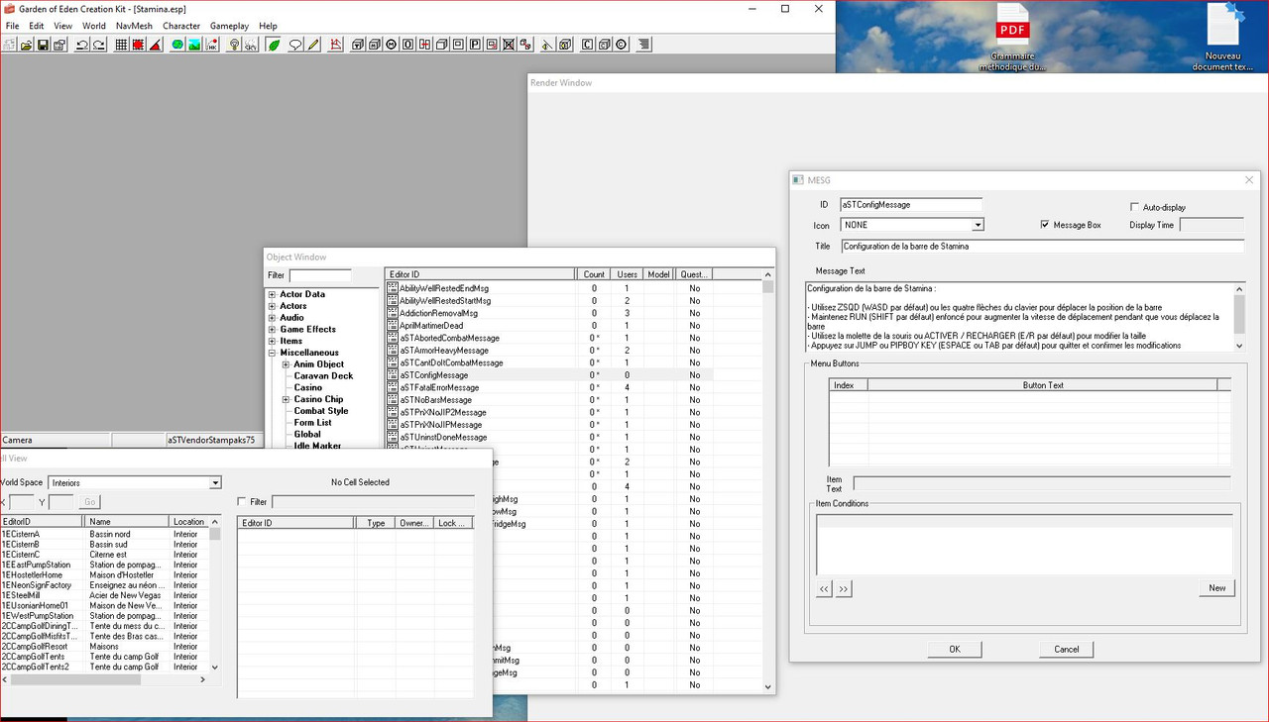
Task: Click Cancel in the MESG dialog
Action: (1067, 650)
